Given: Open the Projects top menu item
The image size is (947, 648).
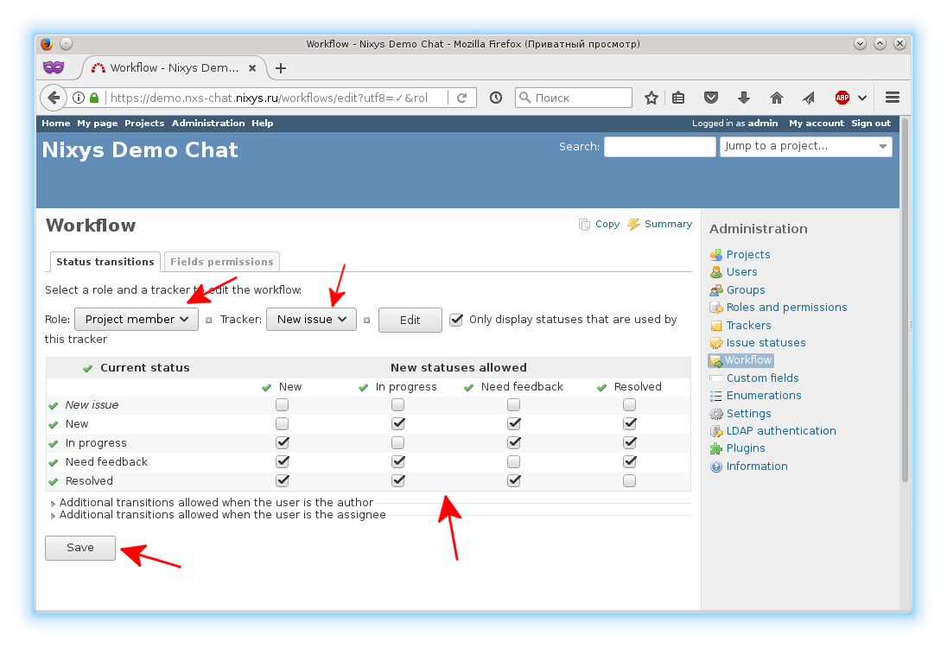Looking at the screenshot, I should (144, 124).
